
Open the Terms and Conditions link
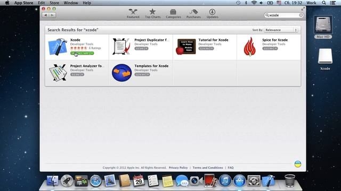point(208,168)
